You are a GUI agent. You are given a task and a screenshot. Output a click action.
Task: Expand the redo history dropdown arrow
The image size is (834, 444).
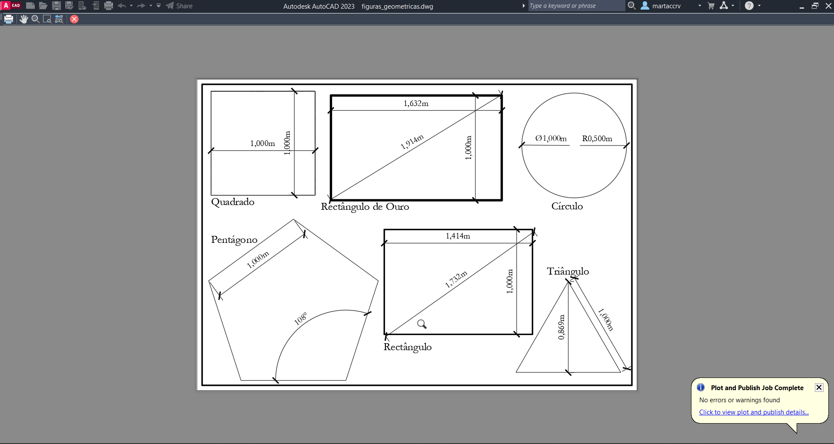point(151,6)
